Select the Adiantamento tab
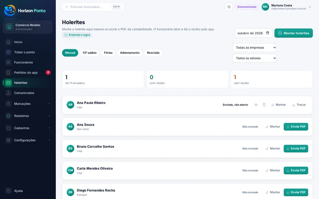Viewport: 319px width, 199px height. [130, 53]
